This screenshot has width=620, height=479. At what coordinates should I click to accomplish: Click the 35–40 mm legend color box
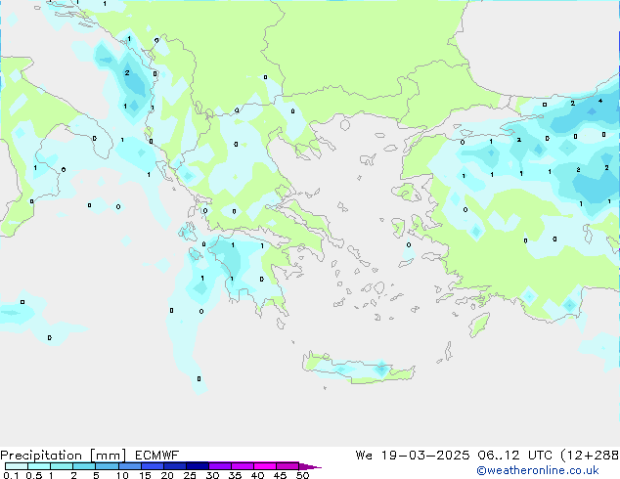242,466
